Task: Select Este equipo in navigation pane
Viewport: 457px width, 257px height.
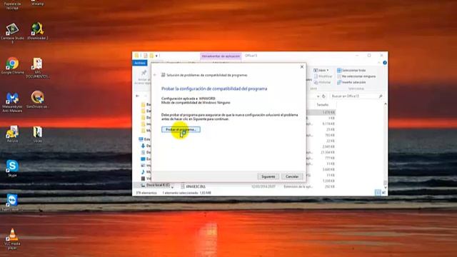Action: (144, 139)
